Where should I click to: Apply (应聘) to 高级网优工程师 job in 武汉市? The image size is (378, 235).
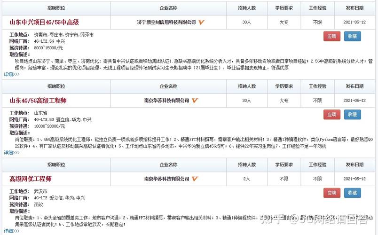[x=332, y=193]
